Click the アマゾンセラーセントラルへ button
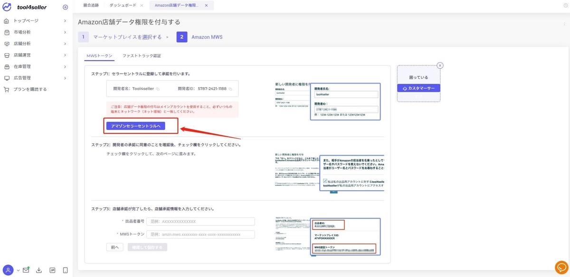 pyautogui.click(x=136, y=126)
